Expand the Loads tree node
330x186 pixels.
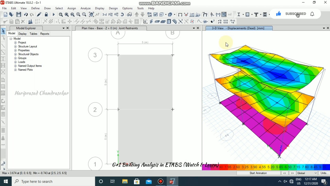[x=15, y=62]
